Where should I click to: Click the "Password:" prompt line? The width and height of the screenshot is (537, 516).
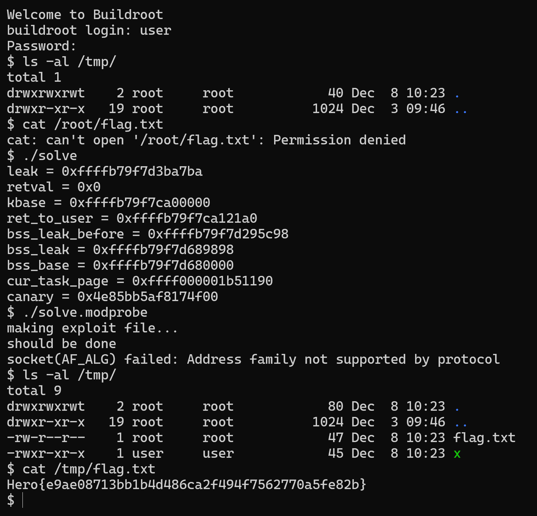pos(42,46)
